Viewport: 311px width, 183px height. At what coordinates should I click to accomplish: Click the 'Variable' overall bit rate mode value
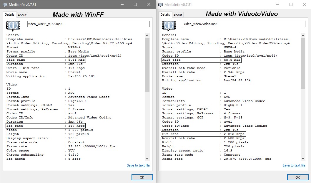tap(232, 68)
